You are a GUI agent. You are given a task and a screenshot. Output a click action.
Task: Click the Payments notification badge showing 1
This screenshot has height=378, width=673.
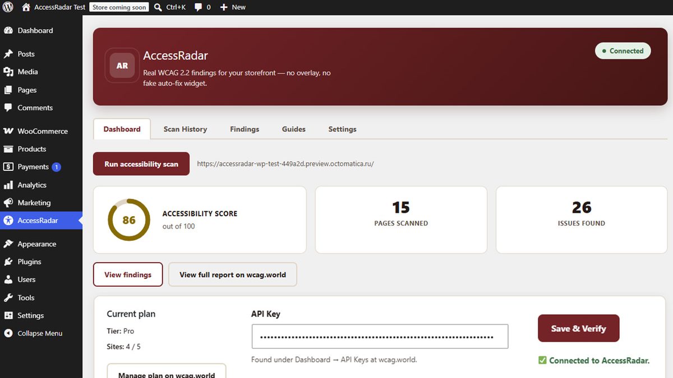point(56,167)
